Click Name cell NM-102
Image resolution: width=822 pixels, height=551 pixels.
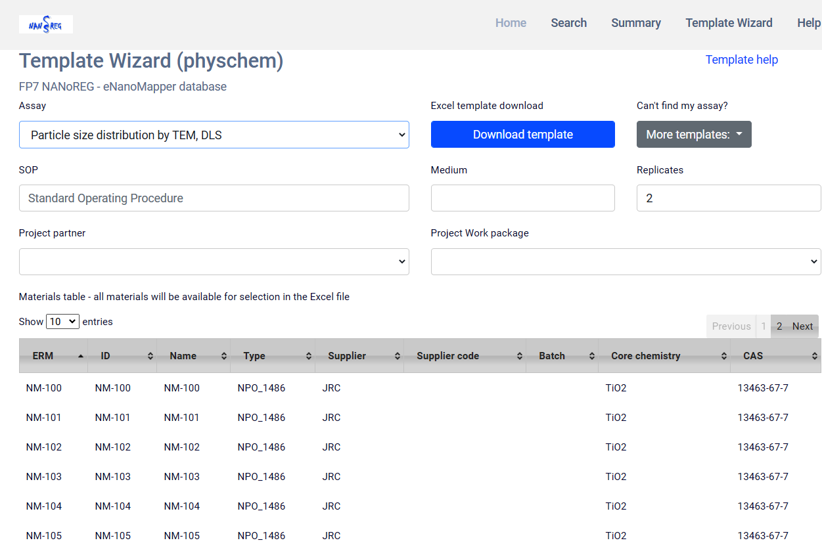tap(182, 447)
